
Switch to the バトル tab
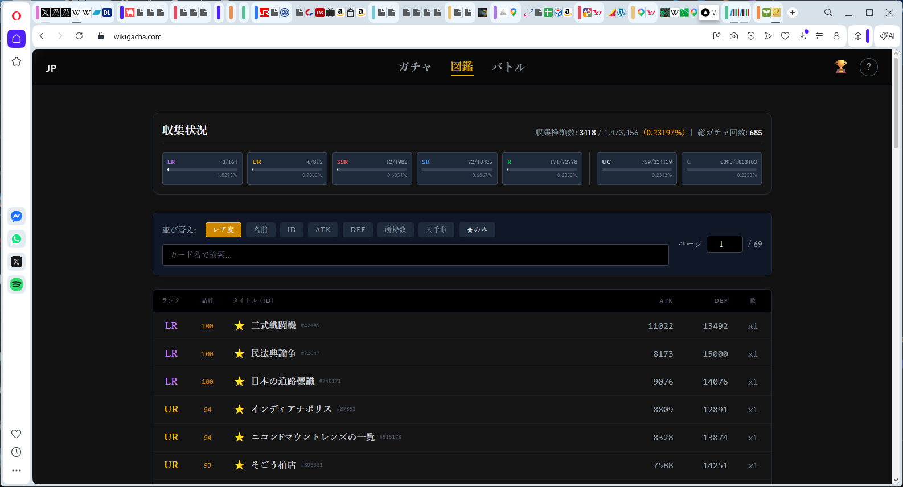point(508,67)
